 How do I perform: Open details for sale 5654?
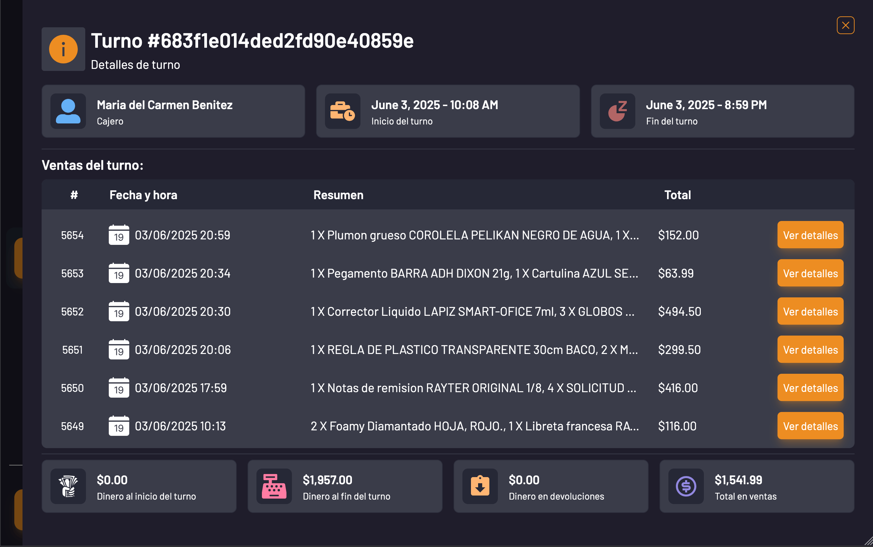click(x=810, y=235)
